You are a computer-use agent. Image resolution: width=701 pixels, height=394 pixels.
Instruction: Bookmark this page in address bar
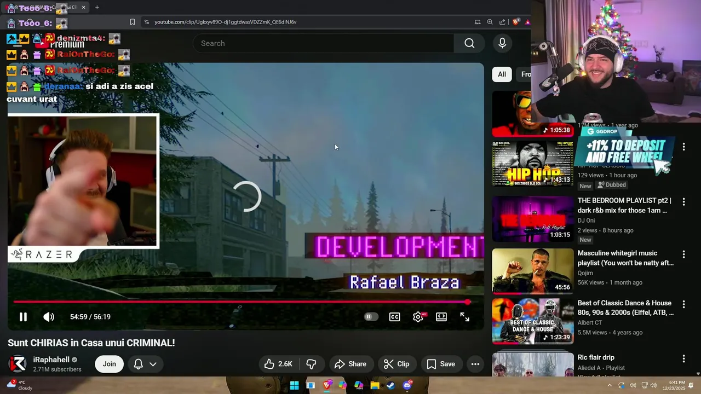[x=133, y=22]
